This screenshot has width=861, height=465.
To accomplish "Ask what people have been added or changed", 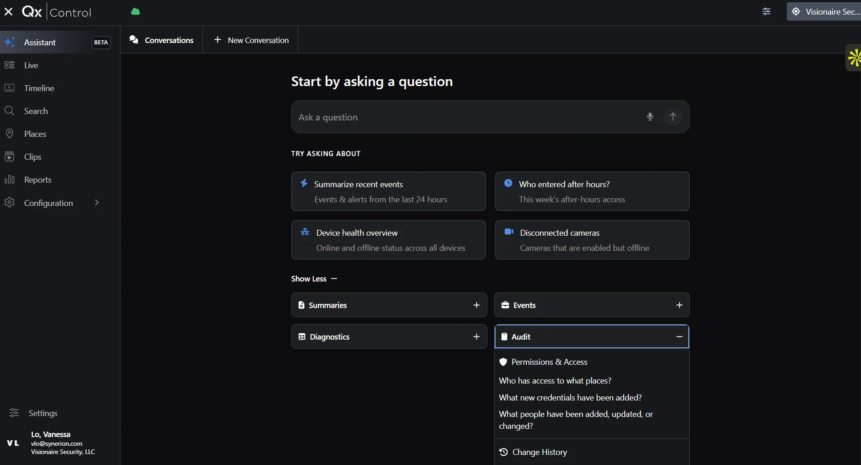I will pos(576,420).
